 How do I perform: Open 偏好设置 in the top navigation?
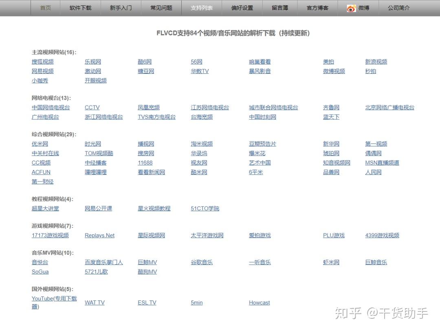(242, 8)
